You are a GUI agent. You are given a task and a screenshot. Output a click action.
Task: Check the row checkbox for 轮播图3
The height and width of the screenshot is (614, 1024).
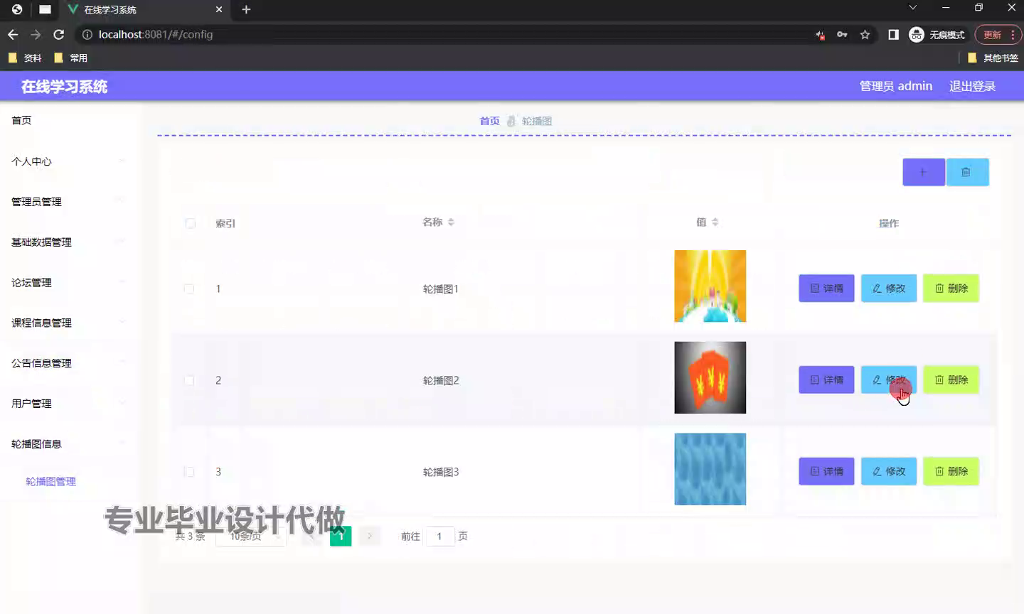(x=189, y=472)
